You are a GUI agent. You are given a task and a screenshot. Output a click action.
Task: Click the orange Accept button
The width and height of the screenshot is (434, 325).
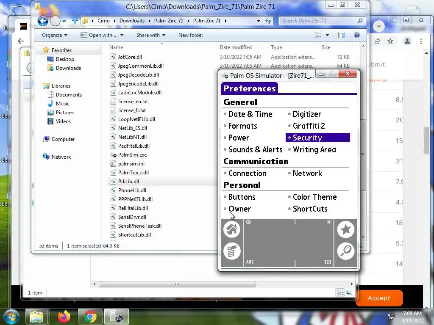click(379, 298)
